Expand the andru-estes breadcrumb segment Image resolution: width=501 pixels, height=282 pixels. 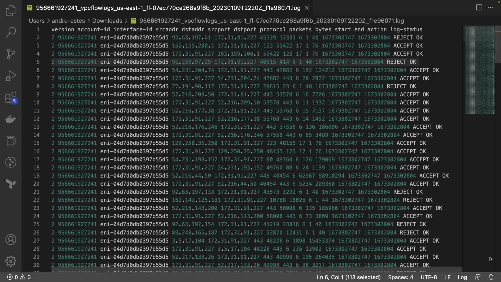click(68, 21)
